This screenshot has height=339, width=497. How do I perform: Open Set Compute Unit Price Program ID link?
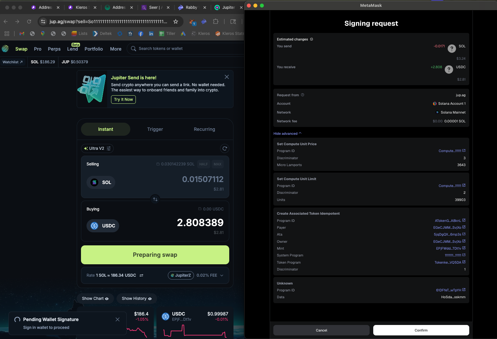452,151
